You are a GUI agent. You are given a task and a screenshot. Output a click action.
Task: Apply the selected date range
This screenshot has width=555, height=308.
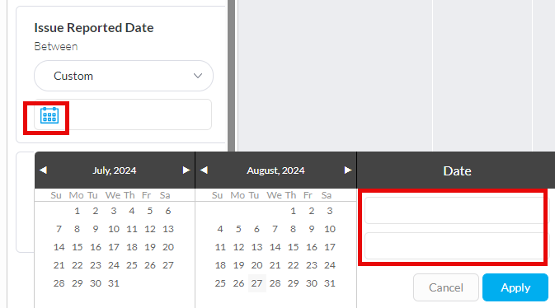[x=515, y=287]
